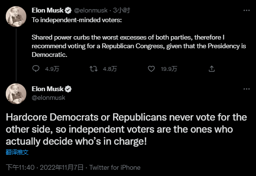Open the three-dot menu on first tweet

(246, 10)
